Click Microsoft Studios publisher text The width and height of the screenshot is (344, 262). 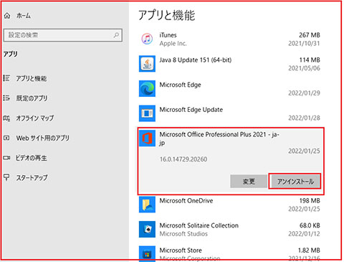coord(183,234)
